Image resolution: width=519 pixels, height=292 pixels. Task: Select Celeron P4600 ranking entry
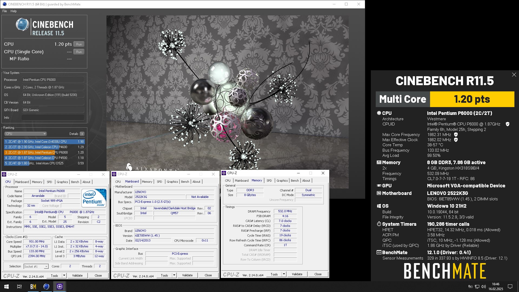44,147
